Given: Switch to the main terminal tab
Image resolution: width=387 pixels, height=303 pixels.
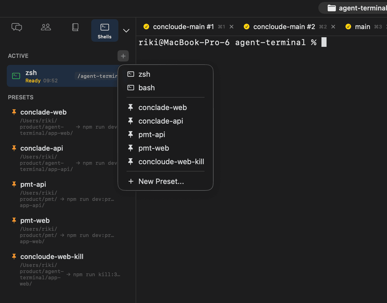Looking at the screenshot, I should coord(362,27).
